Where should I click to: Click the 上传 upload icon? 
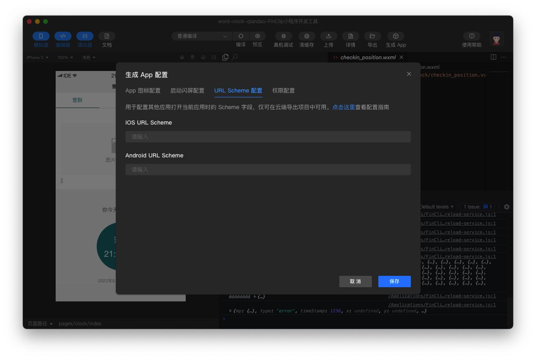[329, 36]
